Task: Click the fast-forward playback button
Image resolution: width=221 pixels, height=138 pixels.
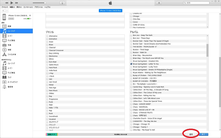Action: pos(17,3)
